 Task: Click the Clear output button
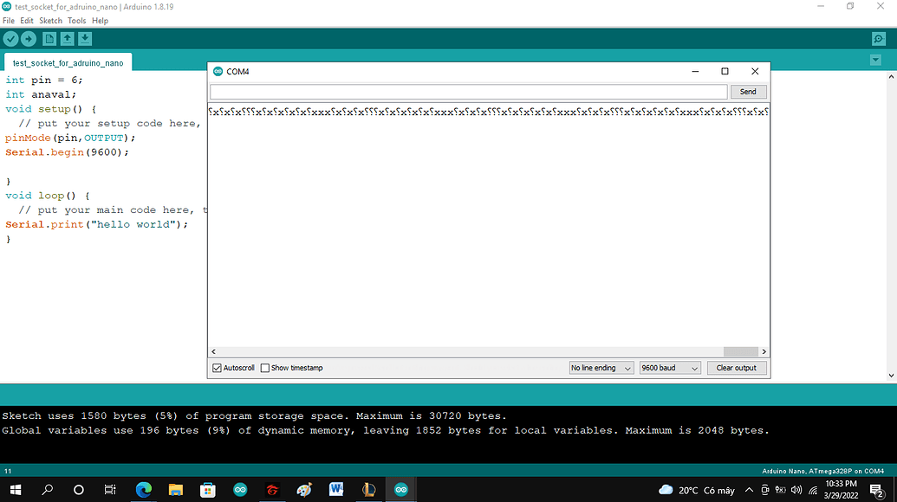pyautogui.click(x=737, y=368)
